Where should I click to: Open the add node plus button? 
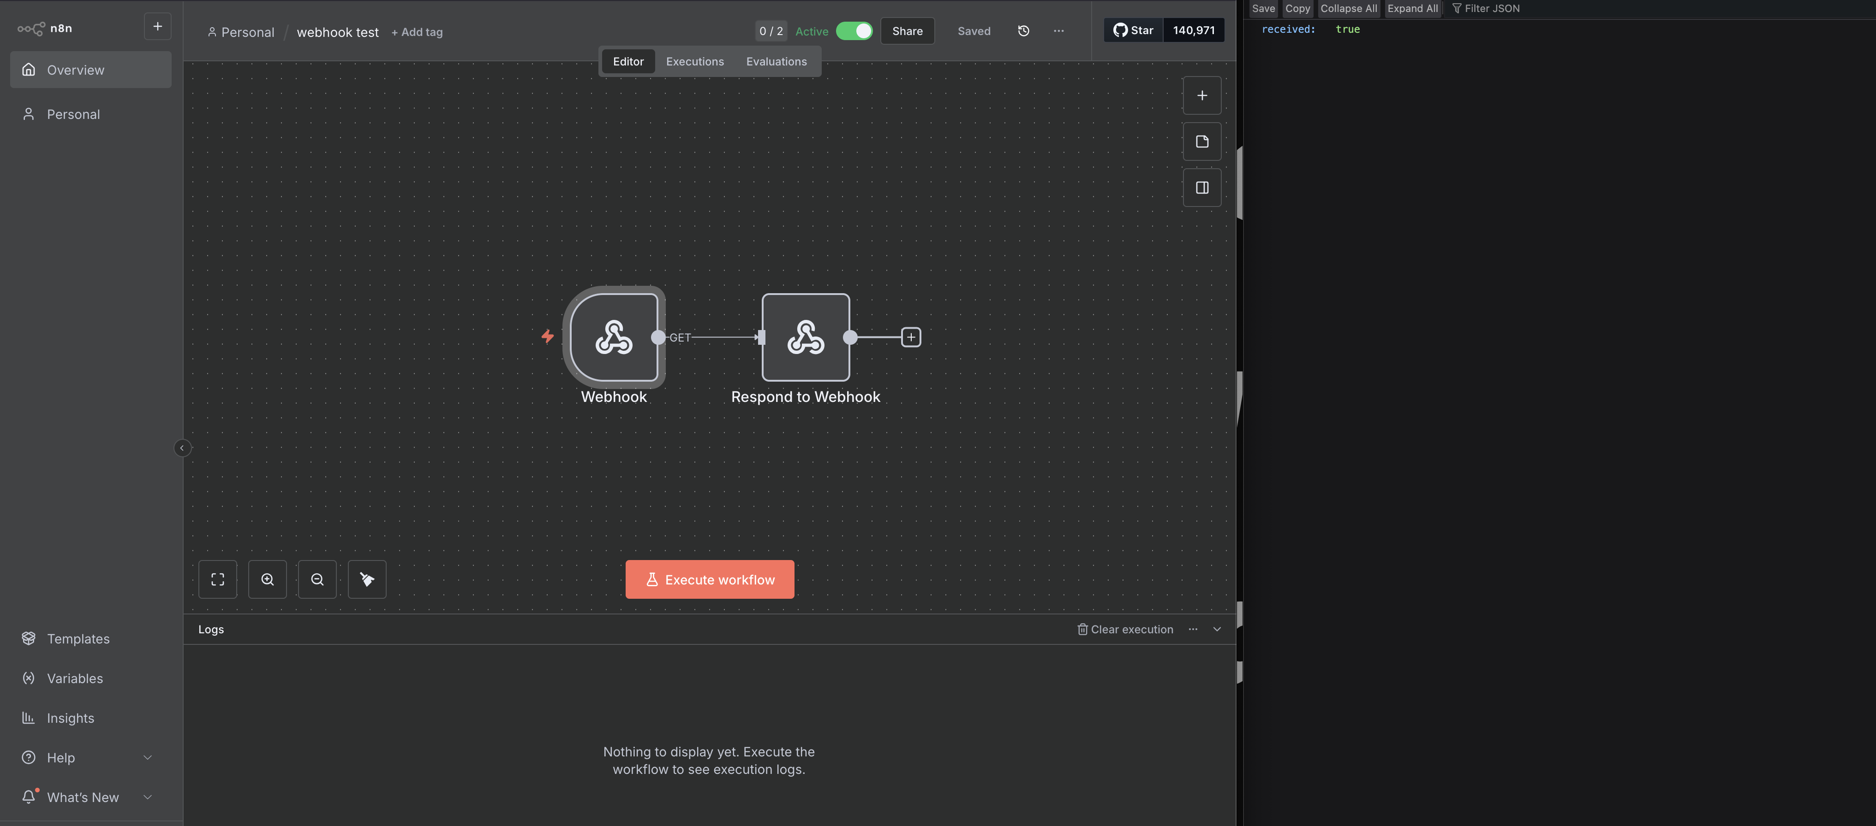[1201, 95]
